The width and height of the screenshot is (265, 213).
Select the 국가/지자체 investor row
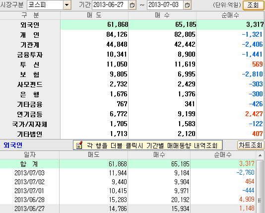click(132, 124)
